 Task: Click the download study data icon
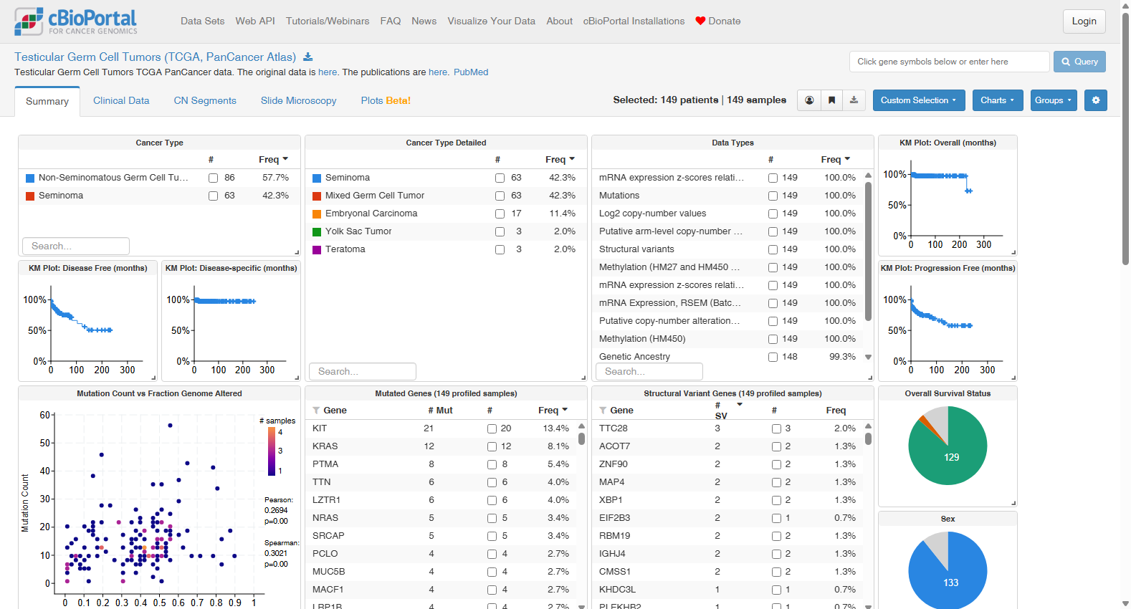(308, 57)
